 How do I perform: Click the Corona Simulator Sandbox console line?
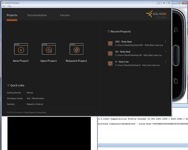[143, 124]
